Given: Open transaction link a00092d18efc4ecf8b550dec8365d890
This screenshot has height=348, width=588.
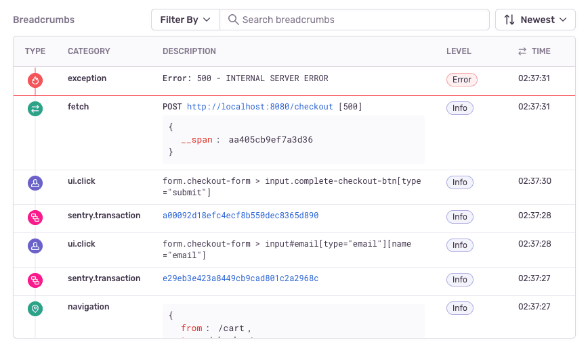Looking at the screenshot, I should [x=240, y=216].
